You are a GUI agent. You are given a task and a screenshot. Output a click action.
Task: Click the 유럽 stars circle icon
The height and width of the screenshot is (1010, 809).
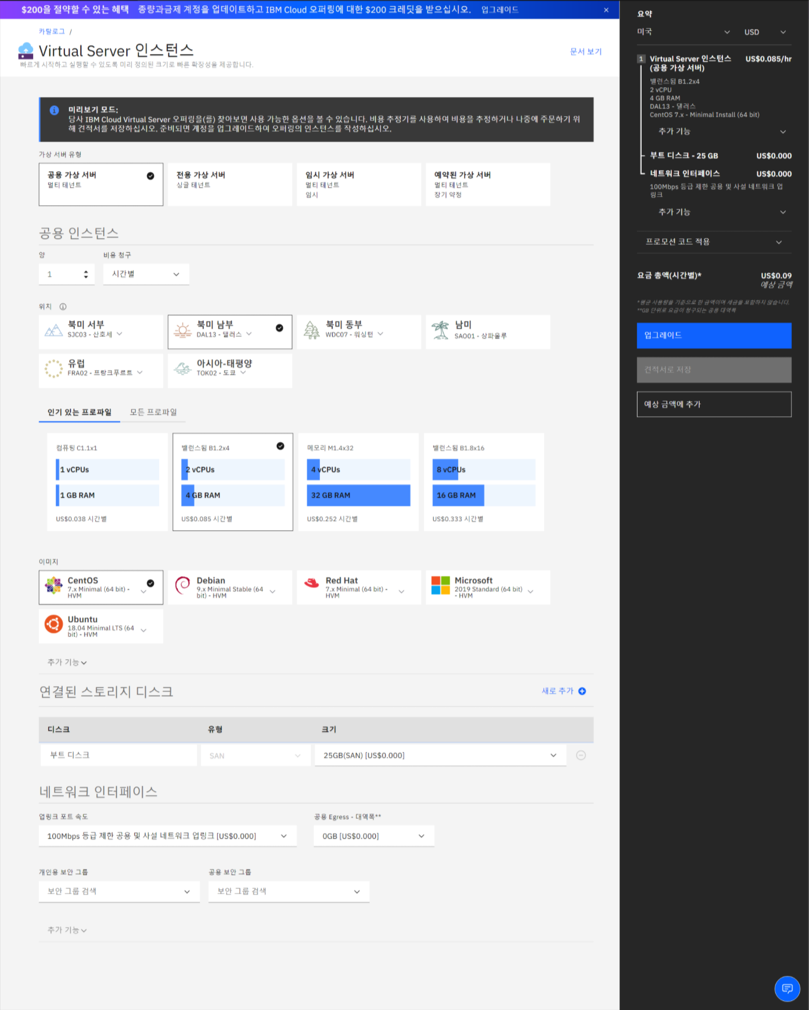[53, 368]
